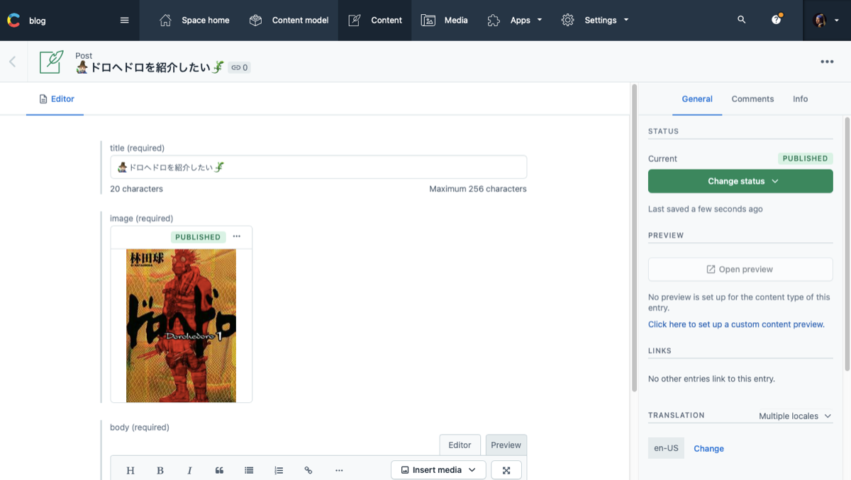The width and height of the screenshot is (851, 480).
Task: Select the Content nav item
Action: 375,21
